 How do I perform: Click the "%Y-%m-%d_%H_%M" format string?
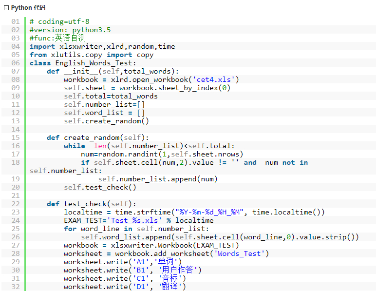point(209,212)
